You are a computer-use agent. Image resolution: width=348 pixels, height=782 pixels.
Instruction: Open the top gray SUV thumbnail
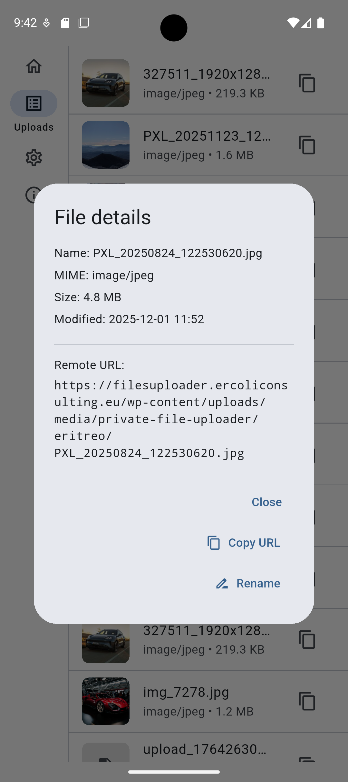pyautogui.click(x=106, y=83)
